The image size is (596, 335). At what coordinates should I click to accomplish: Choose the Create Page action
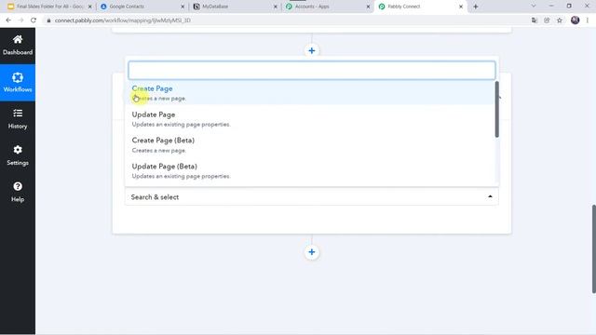tap(310, 93)
